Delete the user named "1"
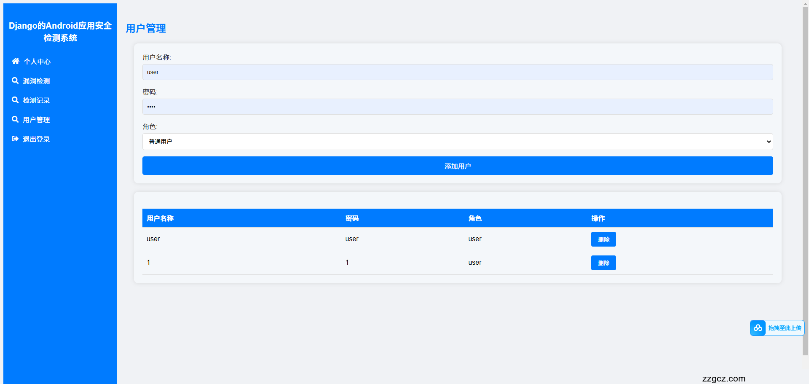The image size is (809, 384). (603, 263)
